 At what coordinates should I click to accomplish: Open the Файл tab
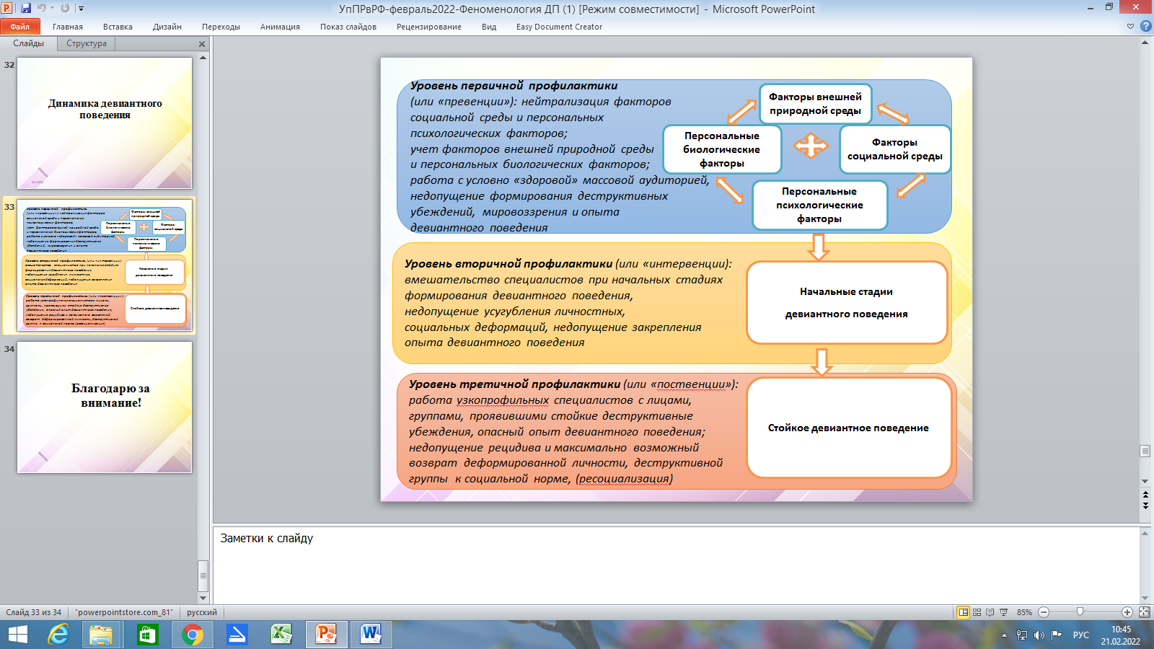20,27
